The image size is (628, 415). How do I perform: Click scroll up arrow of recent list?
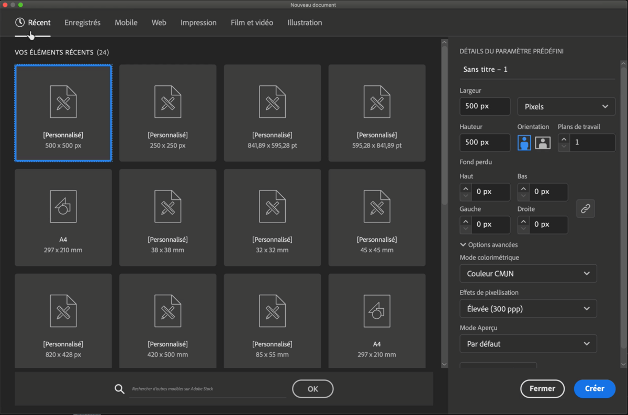pyautogui.click(x=444, y=43)
